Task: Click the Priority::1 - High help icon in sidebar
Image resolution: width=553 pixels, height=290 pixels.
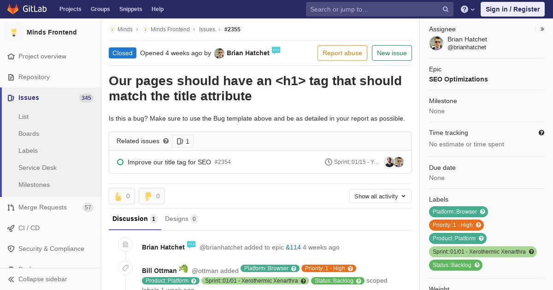Action: [x=478, y=225]
